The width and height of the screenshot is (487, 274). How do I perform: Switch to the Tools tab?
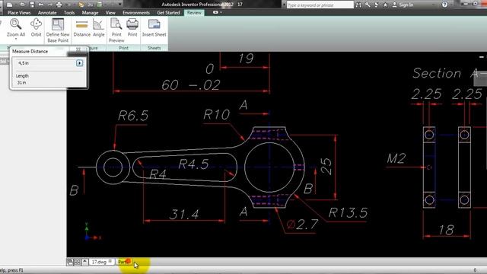[x=69, y=13]
